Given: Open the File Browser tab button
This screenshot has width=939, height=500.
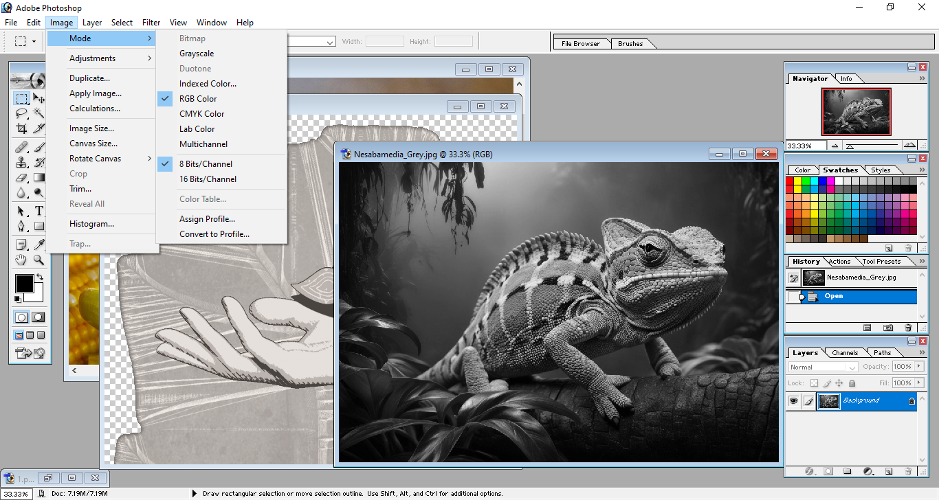Looking at the screenshot, I should (580, 44).
